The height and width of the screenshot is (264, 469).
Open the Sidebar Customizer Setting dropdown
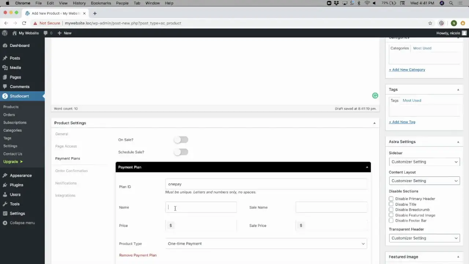pos(424,162)
